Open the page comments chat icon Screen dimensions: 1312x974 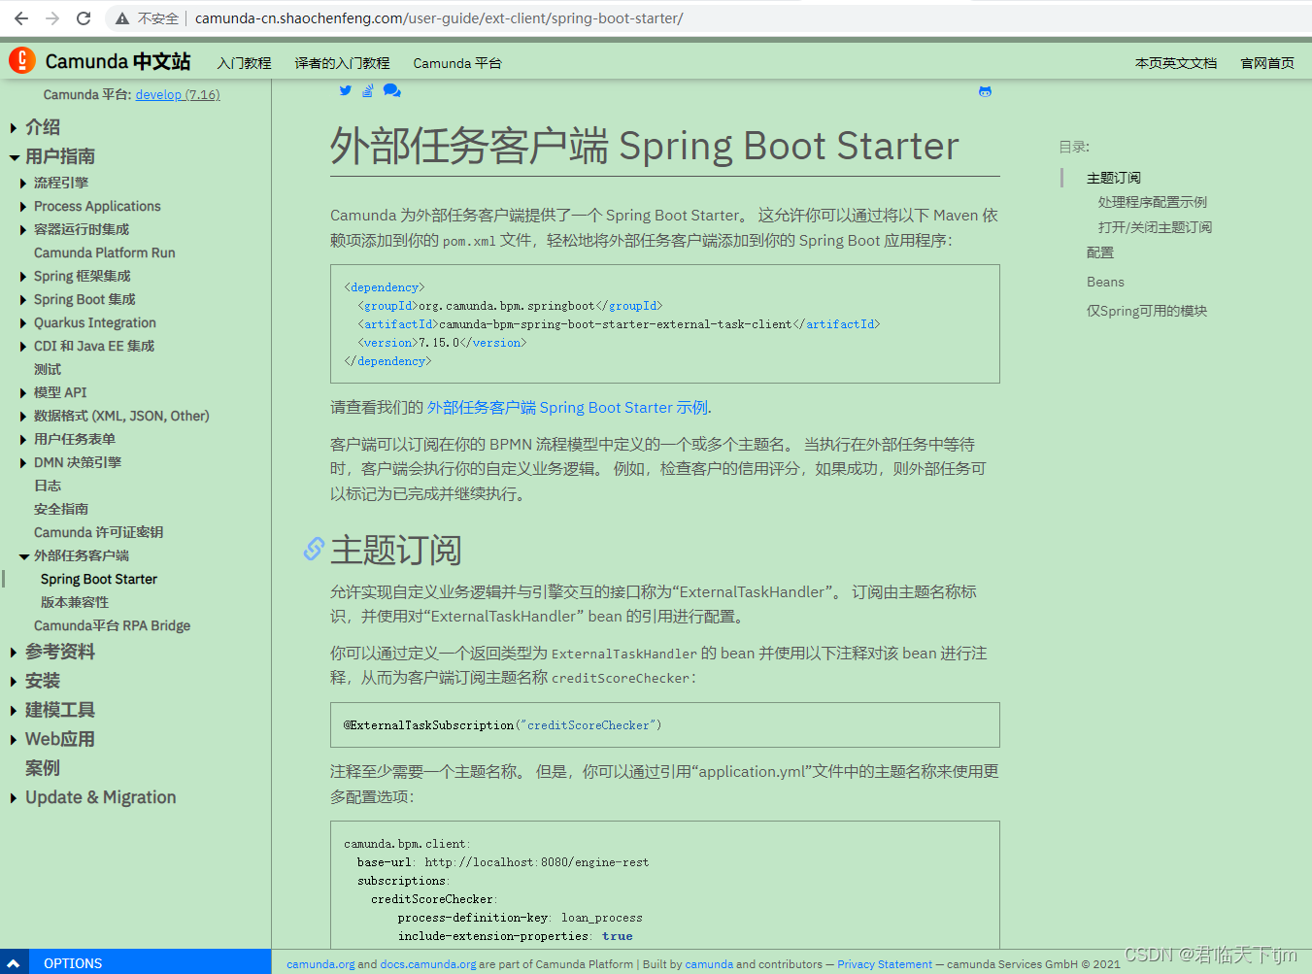coord(391,90)
